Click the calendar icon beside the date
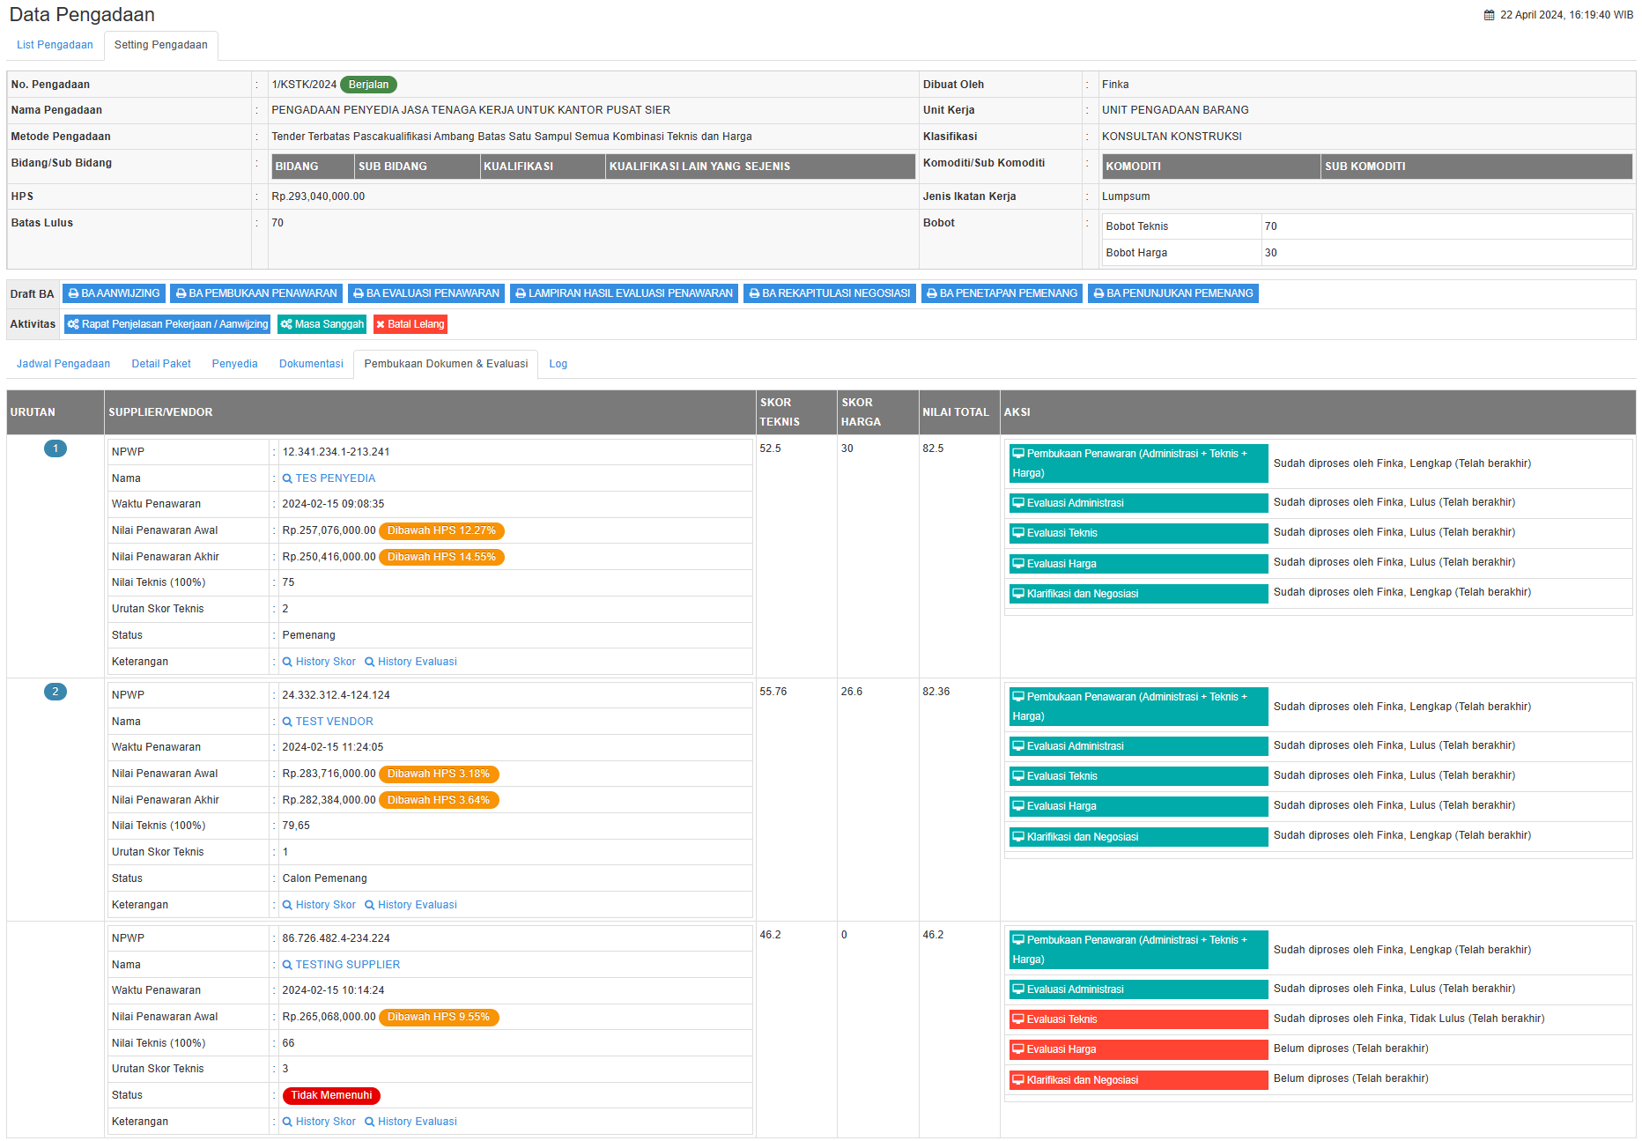 tap(1489, 15)
